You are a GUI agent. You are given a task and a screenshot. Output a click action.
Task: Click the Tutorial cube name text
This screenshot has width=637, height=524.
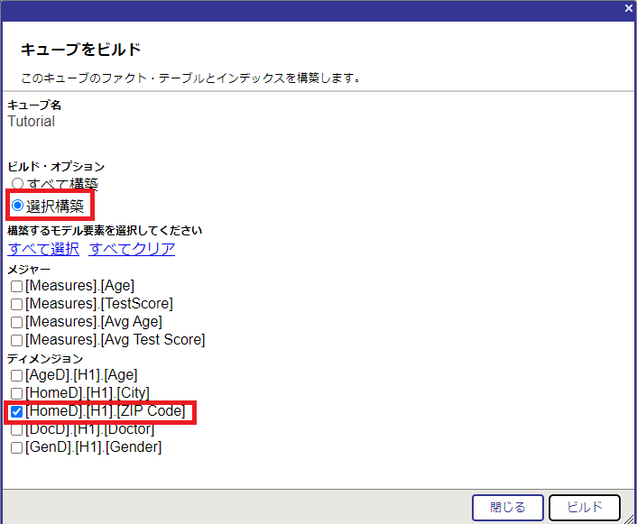pos(32,122)
